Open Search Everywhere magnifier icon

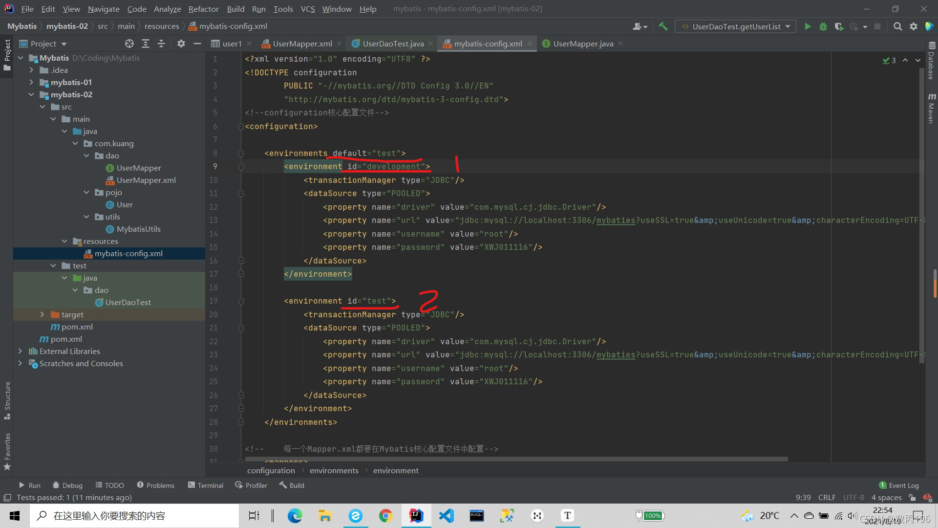click(x=897, y=26)
